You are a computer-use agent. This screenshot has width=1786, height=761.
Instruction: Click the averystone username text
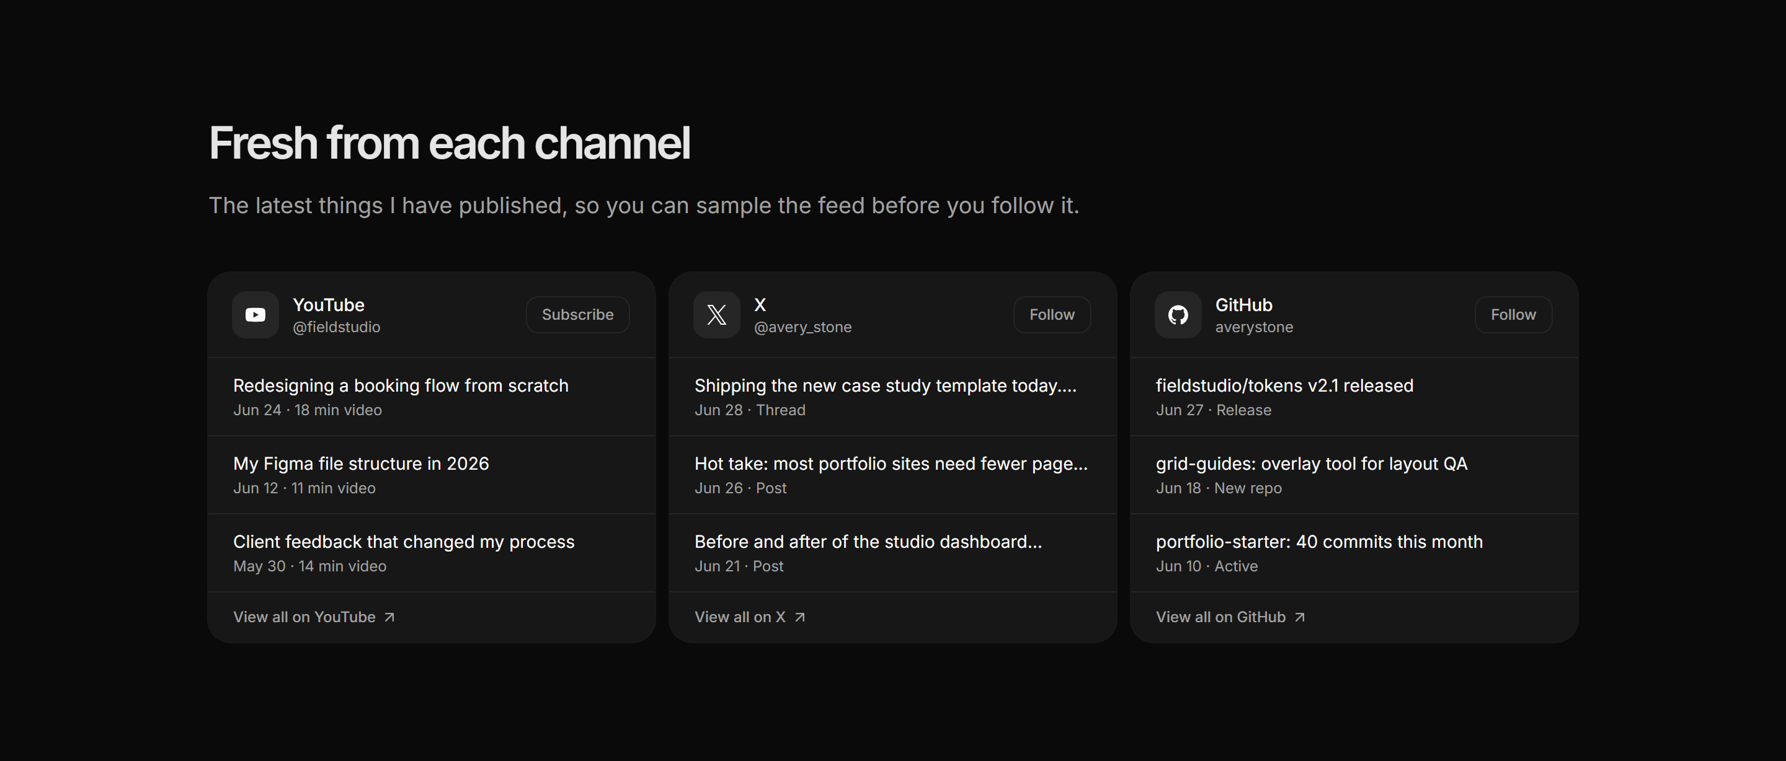1254,327
